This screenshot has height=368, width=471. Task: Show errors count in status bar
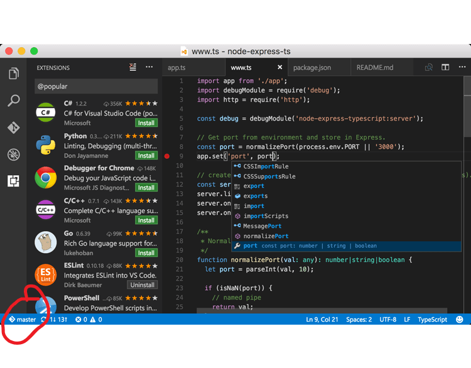click(x=81, y=320)
